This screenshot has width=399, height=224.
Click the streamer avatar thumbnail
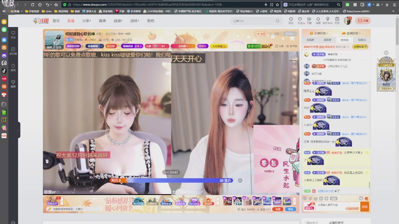point(54,40)
